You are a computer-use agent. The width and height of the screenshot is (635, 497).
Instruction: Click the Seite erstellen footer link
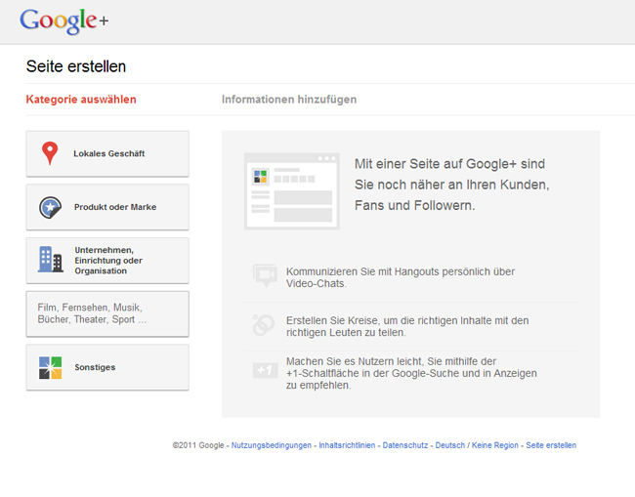[551, 445]
